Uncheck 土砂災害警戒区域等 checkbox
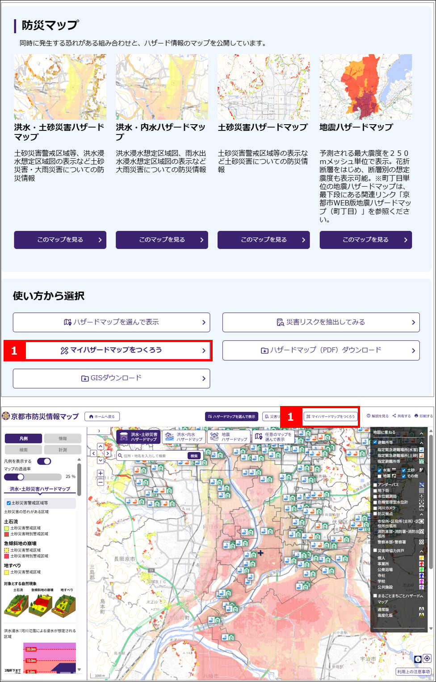Image resolution: width=436 pixels, height=682 pixels. 9,503
